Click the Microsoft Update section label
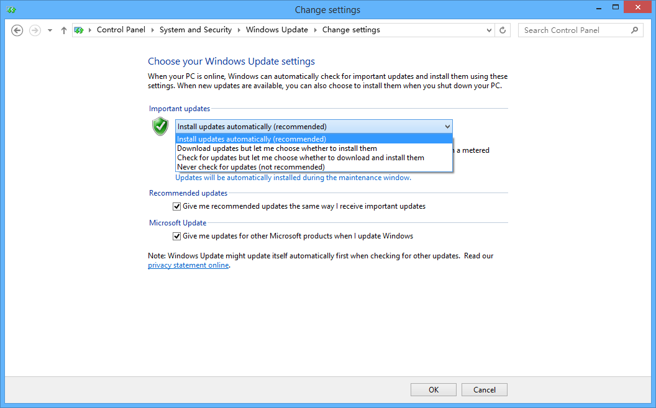 pos(178,223)
